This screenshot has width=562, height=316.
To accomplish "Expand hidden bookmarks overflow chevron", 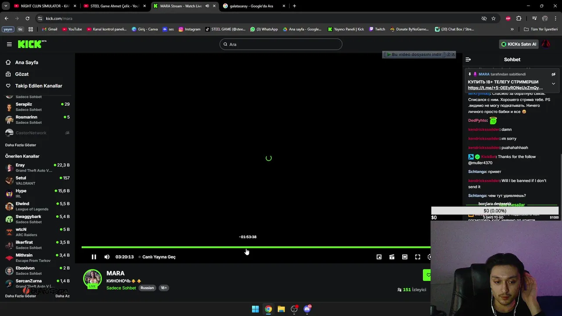I will pyautogui.click(x=512, y=29).
